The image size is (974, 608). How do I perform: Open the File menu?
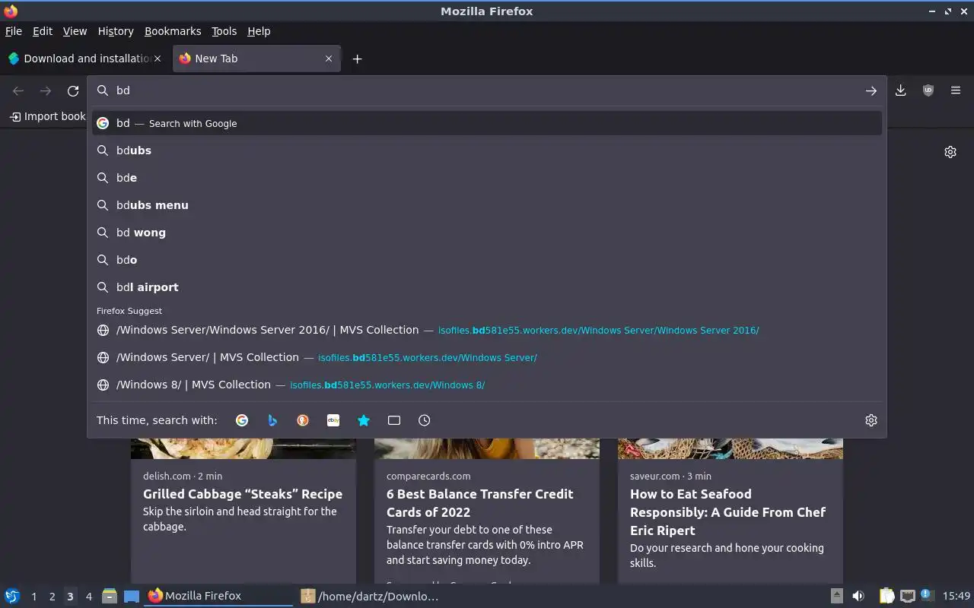pos(14,31)
